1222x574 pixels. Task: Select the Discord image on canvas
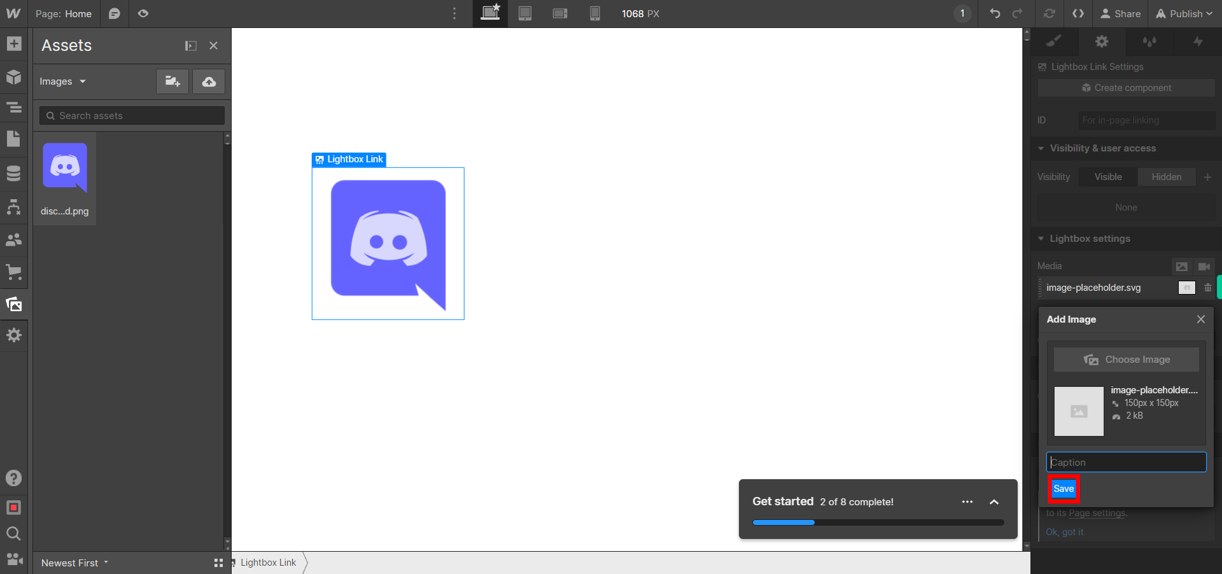pos(388,244)
